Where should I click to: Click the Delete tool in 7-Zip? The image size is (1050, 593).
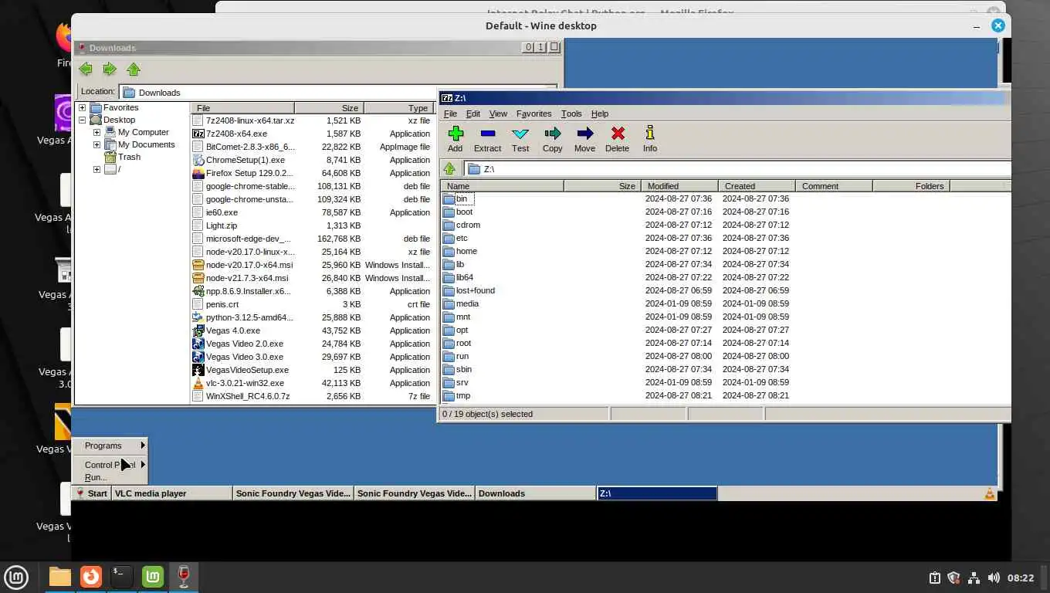click(617, 139)
